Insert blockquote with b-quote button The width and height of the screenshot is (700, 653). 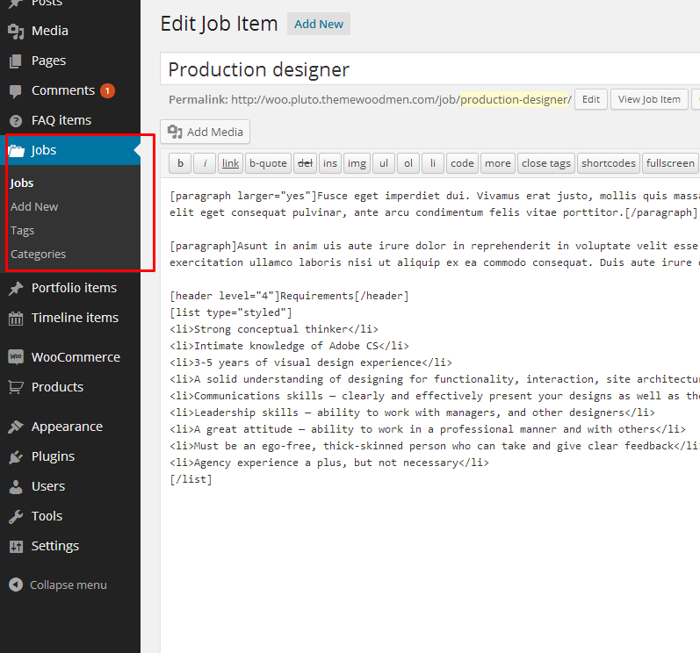coord(268,164)
